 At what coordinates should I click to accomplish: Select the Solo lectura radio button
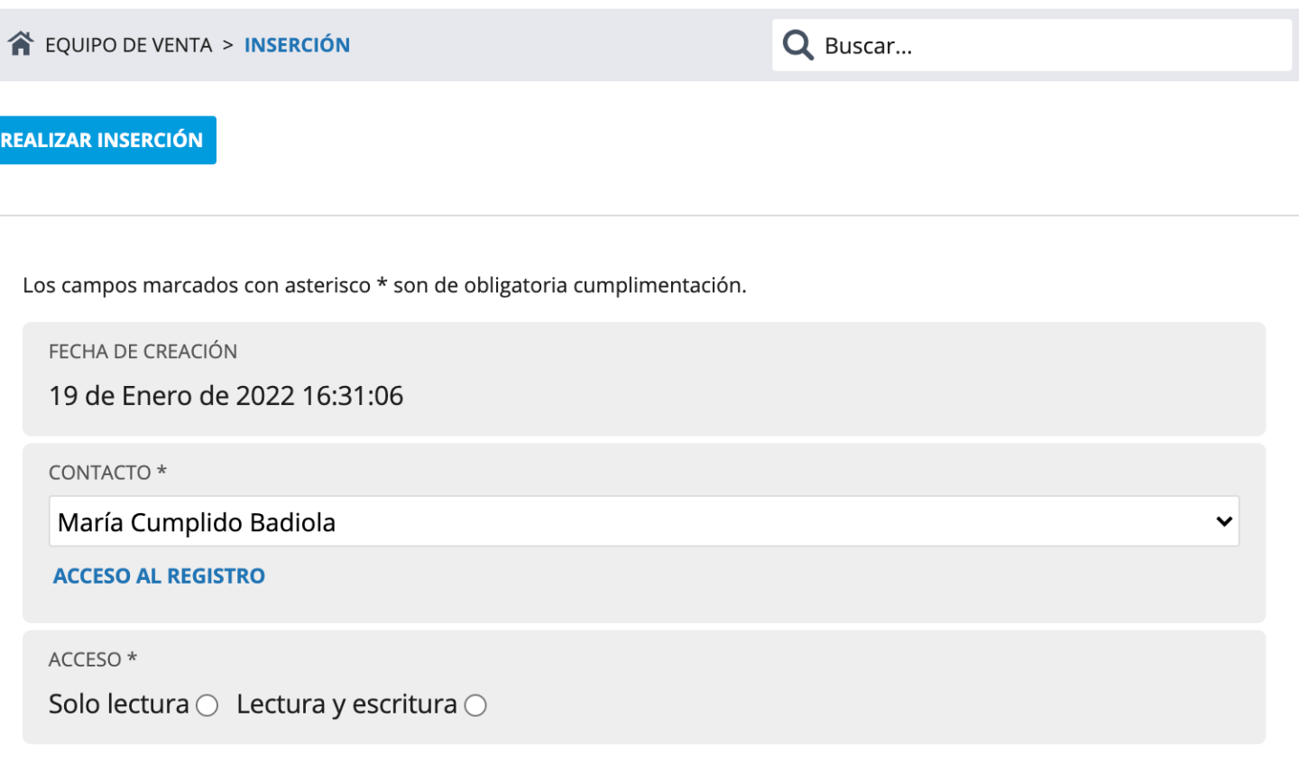click(x=207, y=705)
